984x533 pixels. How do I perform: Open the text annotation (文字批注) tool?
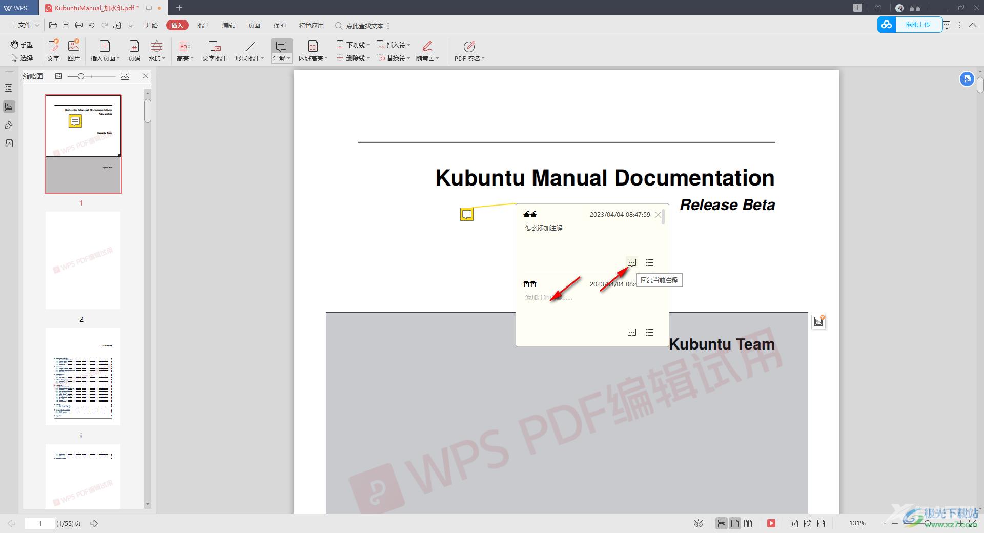coord(214,50)
